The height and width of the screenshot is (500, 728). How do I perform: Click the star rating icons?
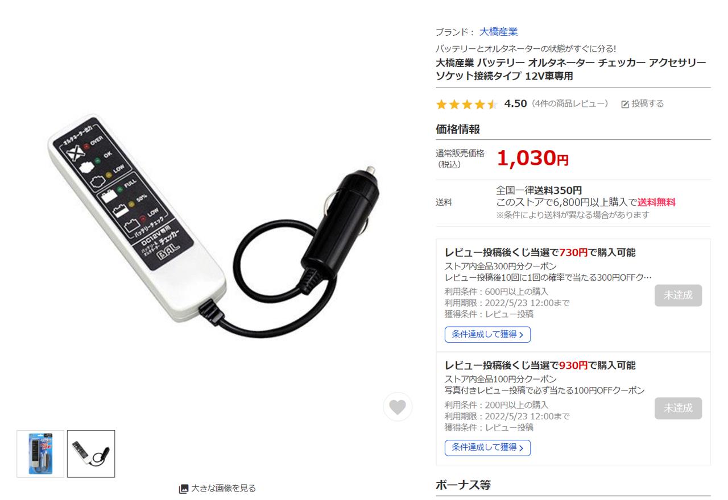pyautogui.click(x=467, y=104)
